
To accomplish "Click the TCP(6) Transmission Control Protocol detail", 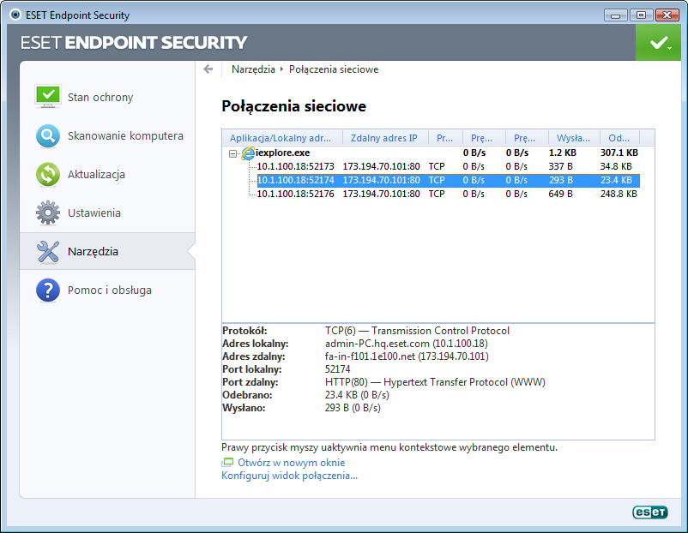I will point(417,331).
